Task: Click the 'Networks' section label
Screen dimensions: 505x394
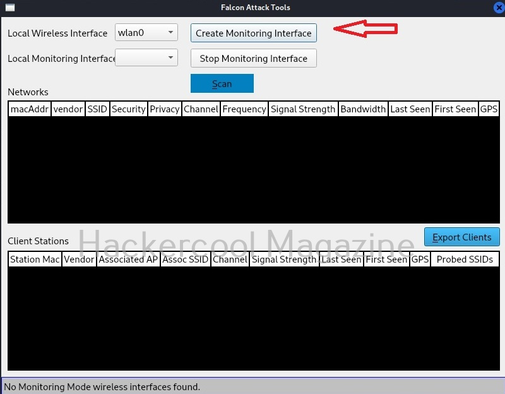Action: pos(28,92)
